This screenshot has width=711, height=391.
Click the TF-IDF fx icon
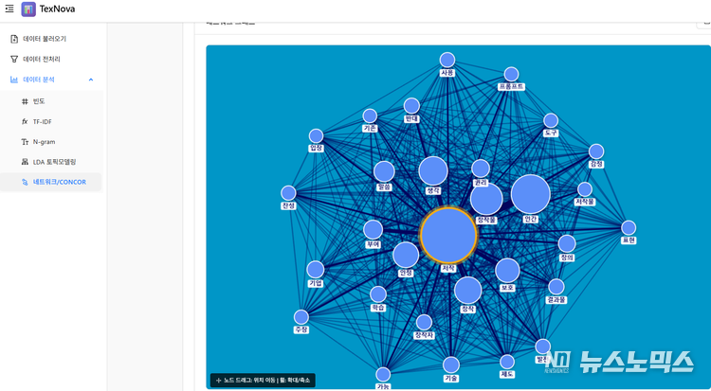(x=25, y=121)
